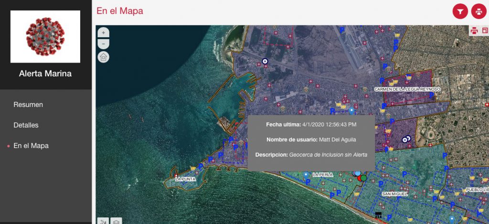Click the small print icon on the map corner
The width and height of the screenshot is (489, 224).
pyautogui.click(x=474, y=31)
